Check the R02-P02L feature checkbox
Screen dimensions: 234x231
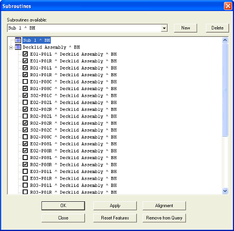(25, 116)
